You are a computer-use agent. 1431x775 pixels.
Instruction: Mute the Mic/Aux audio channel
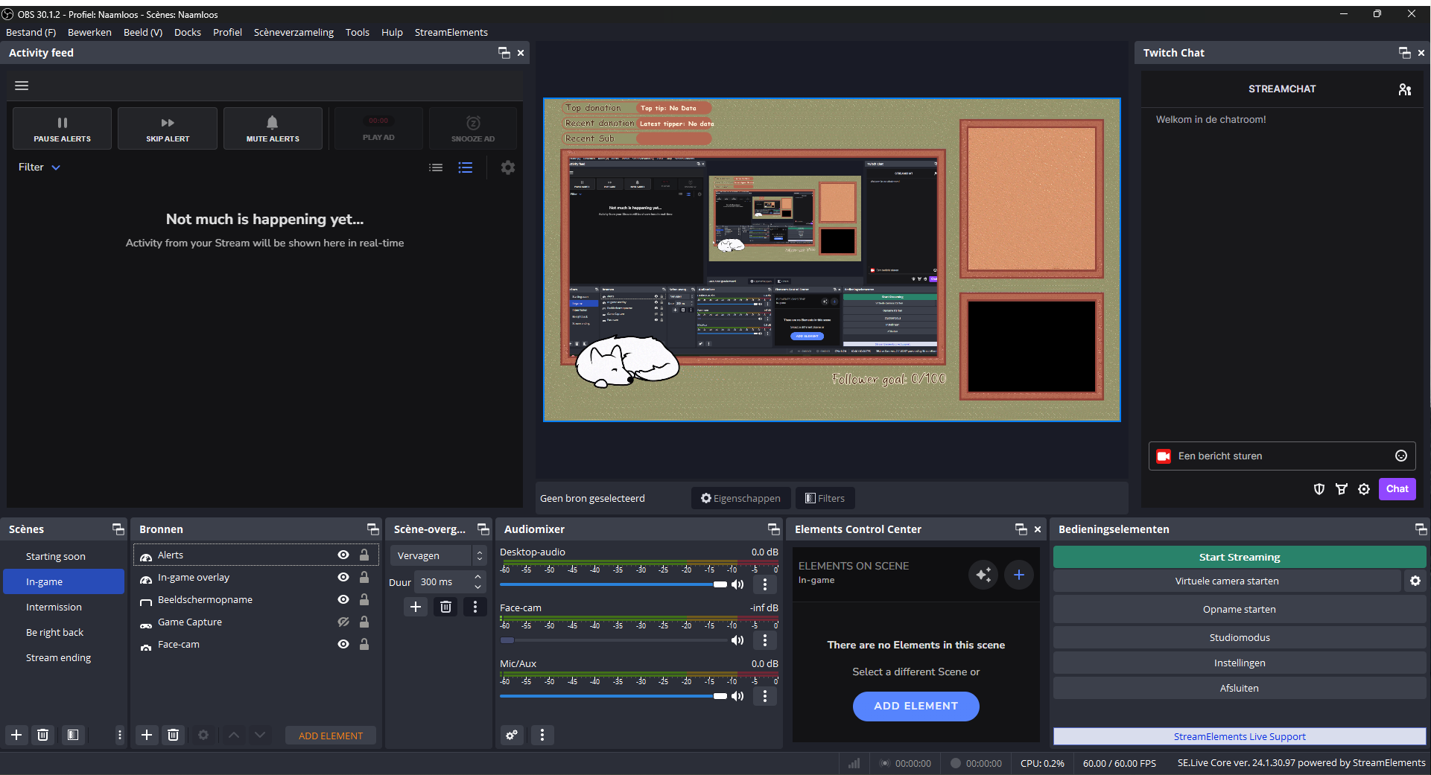point(737,696)
